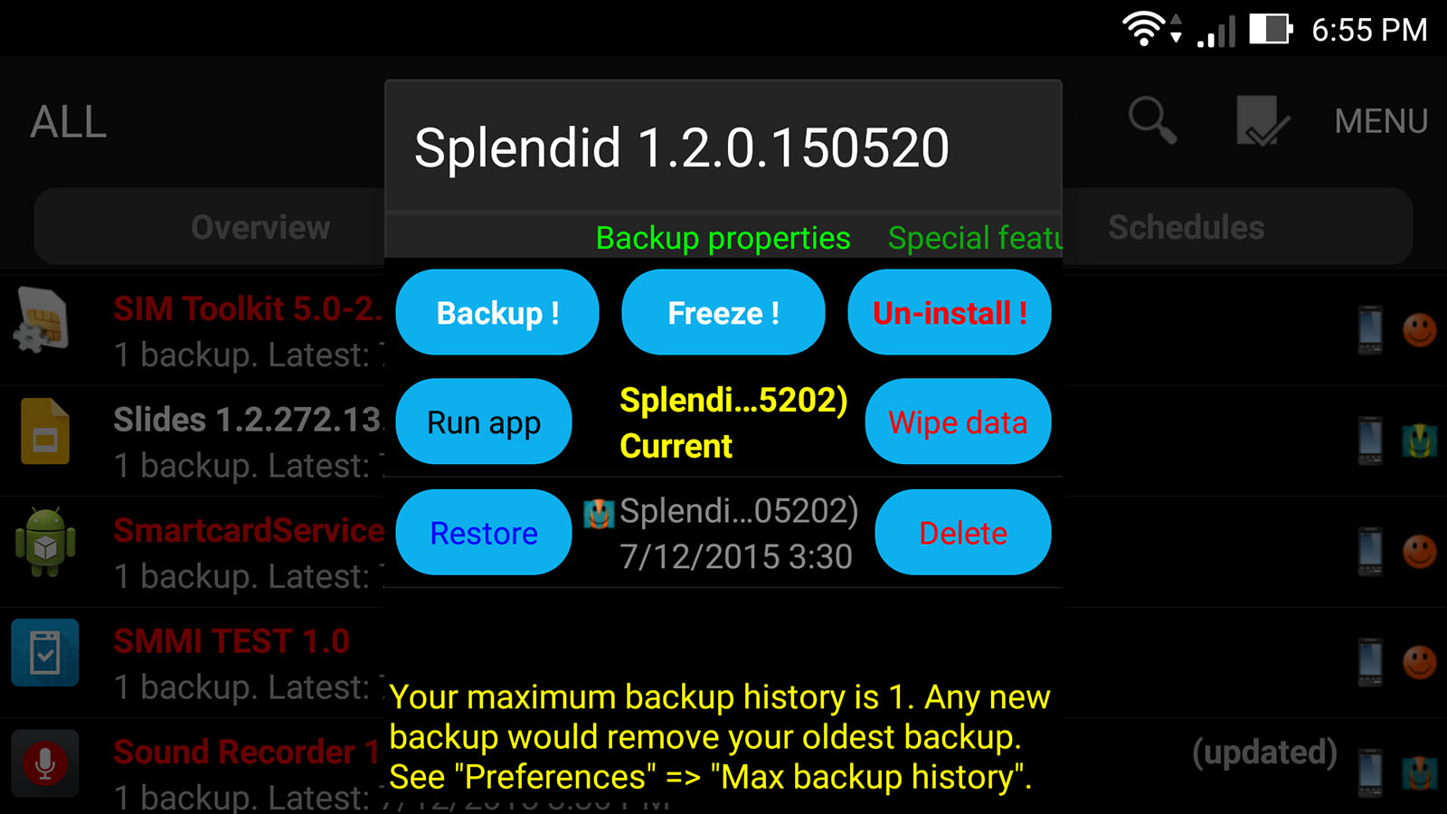Viewport: 1447px width, 814px height.
Task: Open the ALL filter dropdown
Action: [69, 121]
